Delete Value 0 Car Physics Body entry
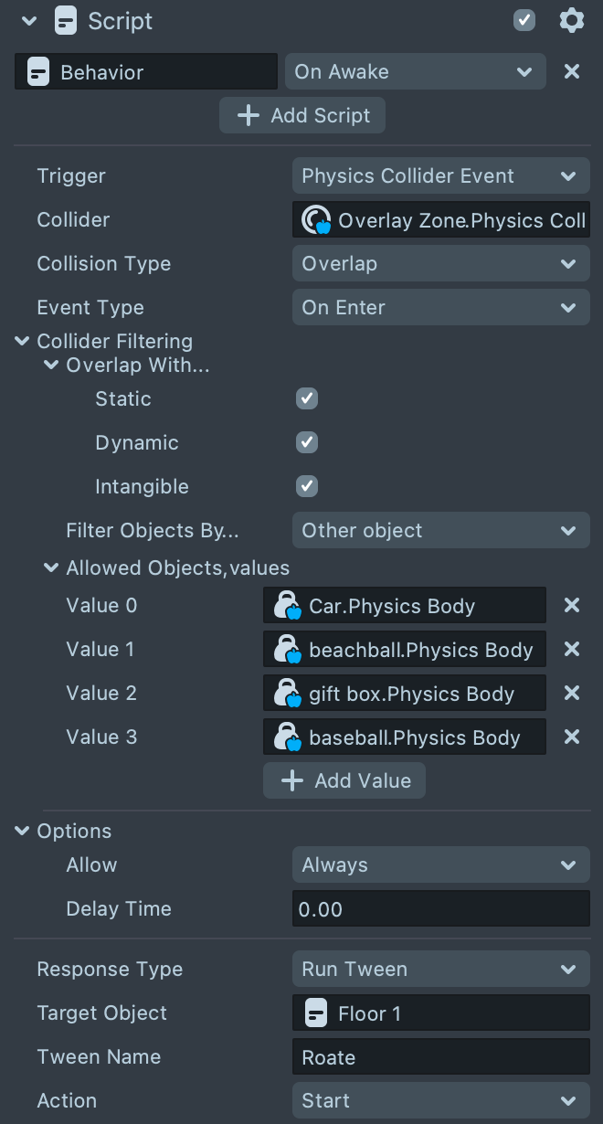 pos(572,605)
